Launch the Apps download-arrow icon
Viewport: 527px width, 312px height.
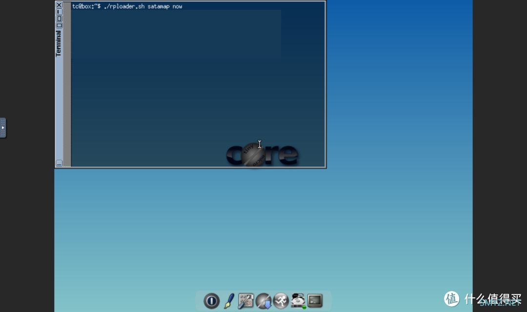click(263, 301)
